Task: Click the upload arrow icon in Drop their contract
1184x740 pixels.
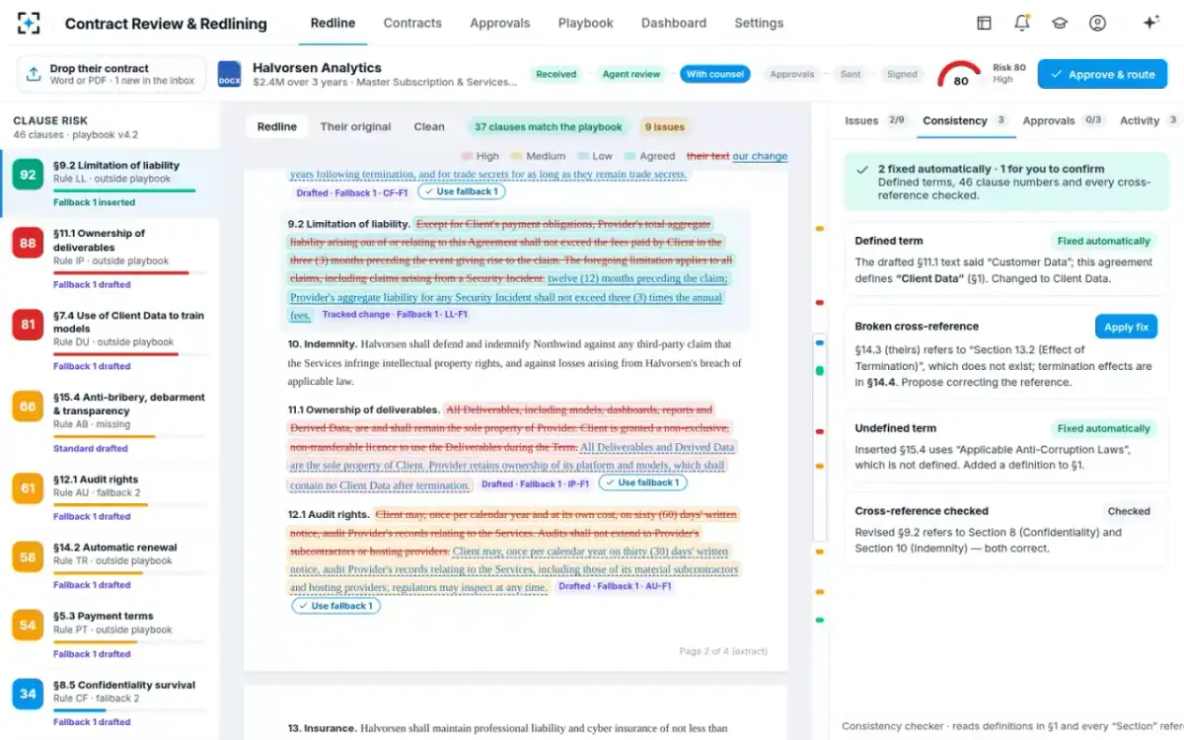Action: [34, 74]
